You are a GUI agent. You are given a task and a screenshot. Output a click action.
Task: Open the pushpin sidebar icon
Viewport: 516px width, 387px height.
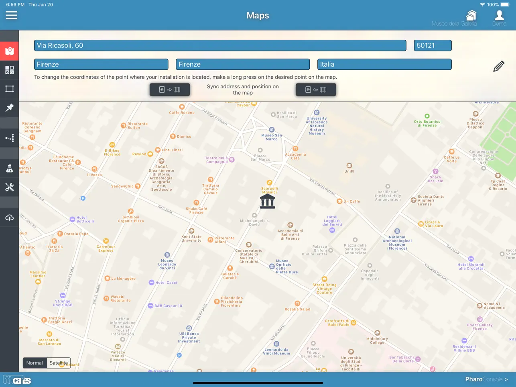(9, 108)
